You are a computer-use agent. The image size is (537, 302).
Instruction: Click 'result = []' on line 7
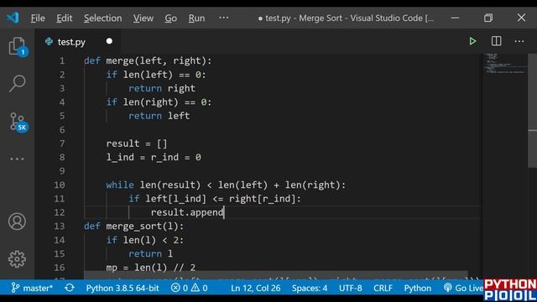pyautogui.click(x=137, y=143)
